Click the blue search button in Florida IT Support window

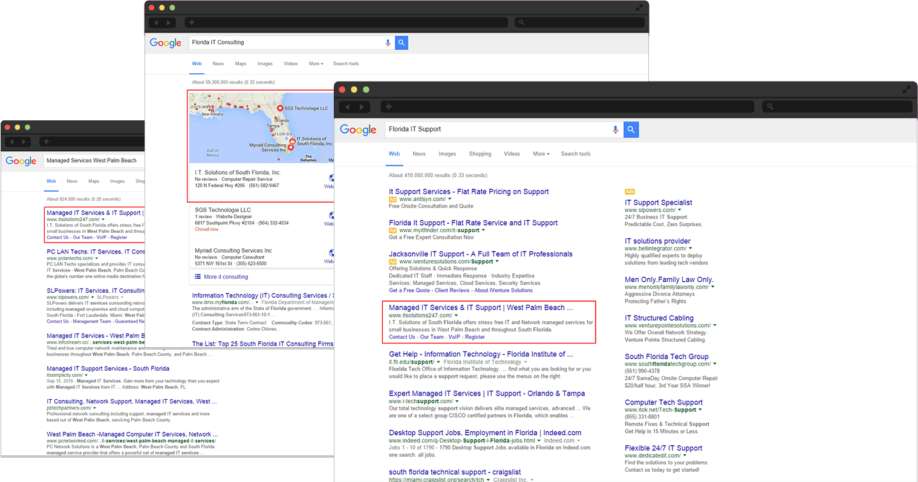coord(631,129)
